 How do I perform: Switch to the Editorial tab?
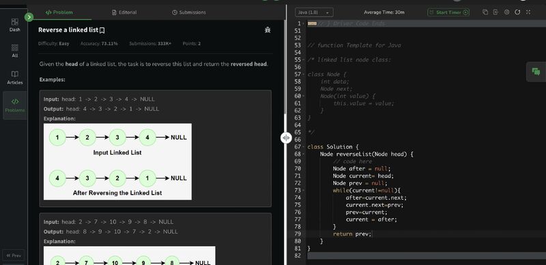[x=124, y=12]
